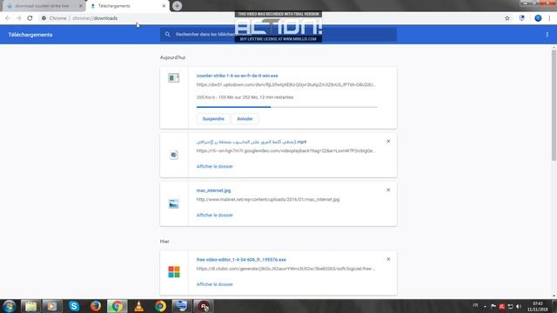Open the extension icon beside the star
This screenshot has height=313, width=557.
(521, 18)
